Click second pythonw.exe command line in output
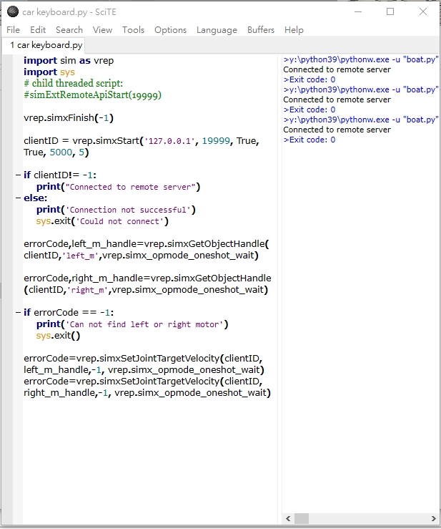Image resolution: width=441 pixels, height=529 pixels. [x=361, y=89]
